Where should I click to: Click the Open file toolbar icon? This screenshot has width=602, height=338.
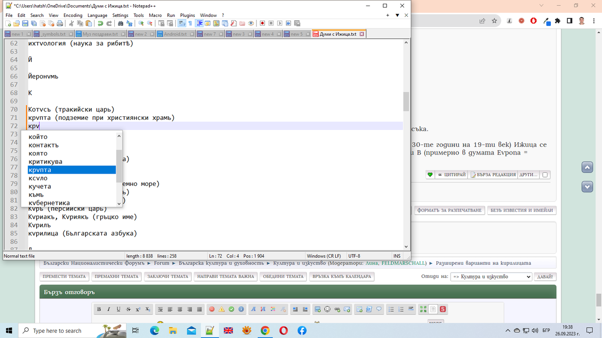tap(16, 23)
